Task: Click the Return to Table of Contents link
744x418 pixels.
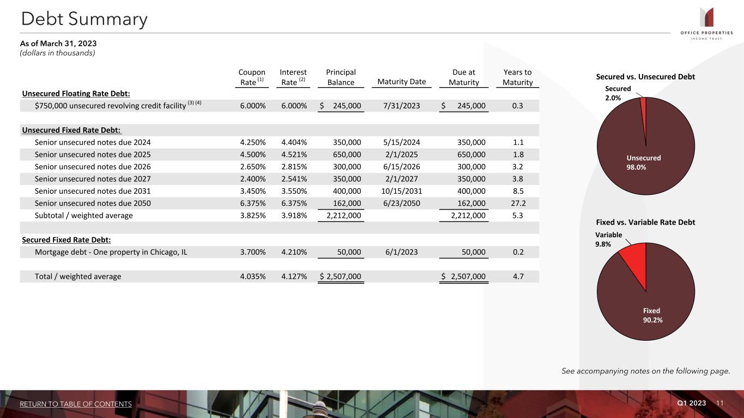Action: [x=76, y=404]
